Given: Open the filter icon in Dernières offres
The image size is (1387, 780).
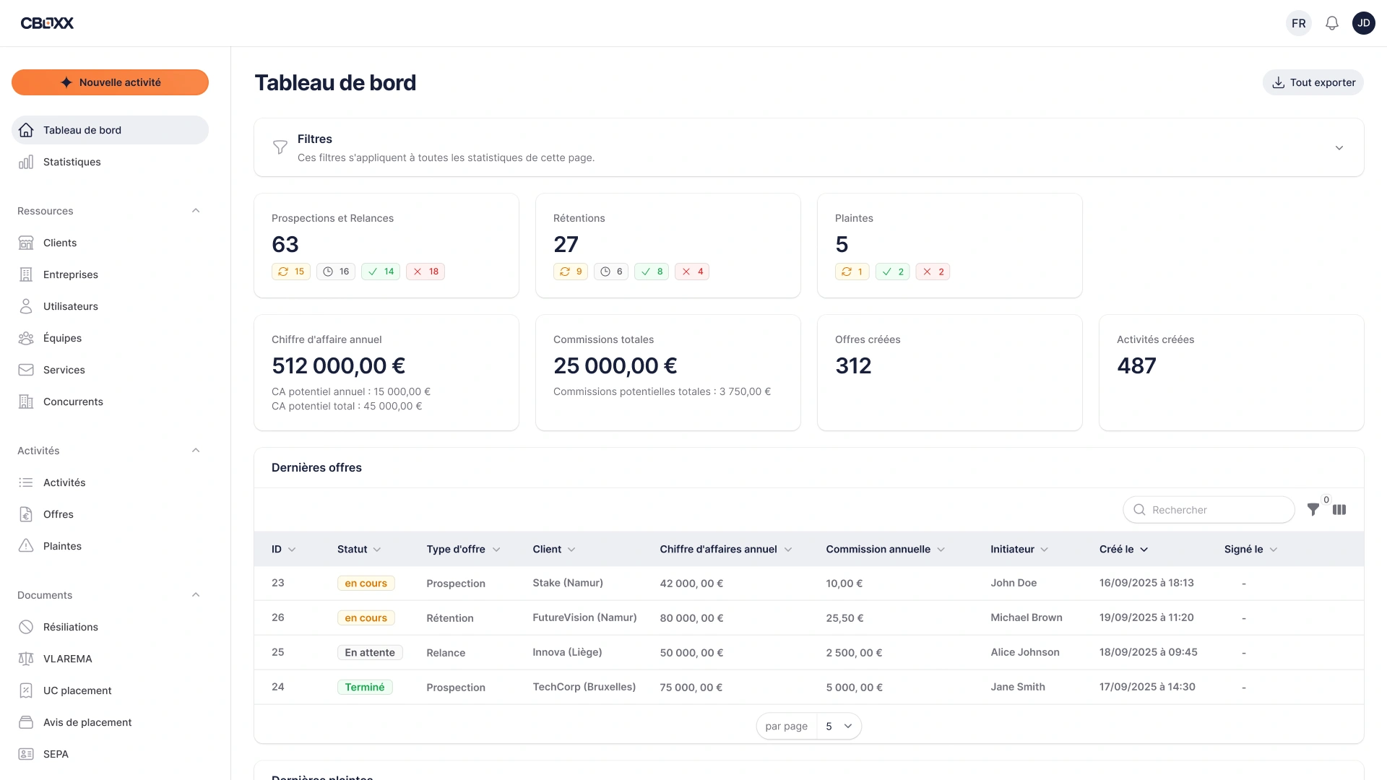Looking at the screenshot, I should point(1314,509).
